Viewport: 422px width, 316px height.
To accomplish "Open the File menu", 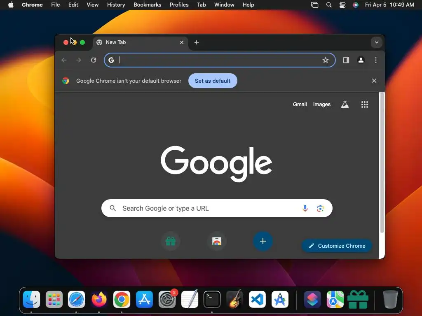I will 56,5.
